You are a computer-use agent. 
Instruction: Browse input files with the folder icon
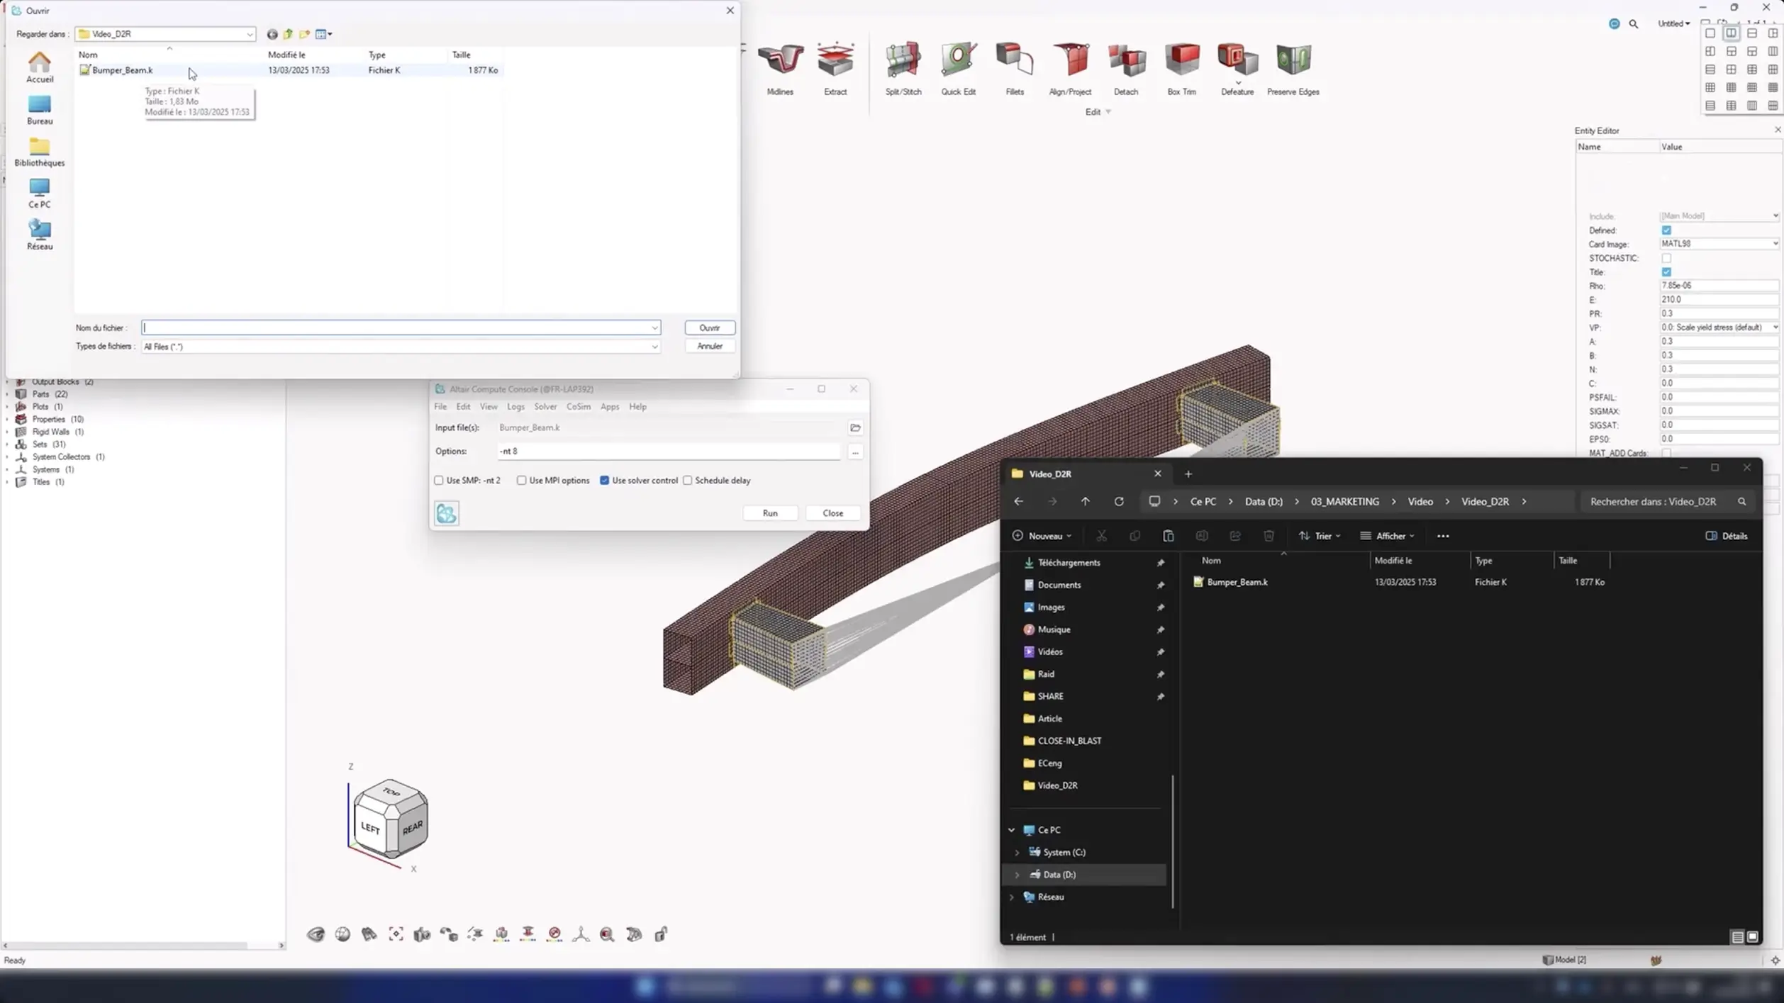tap(855, 427)
